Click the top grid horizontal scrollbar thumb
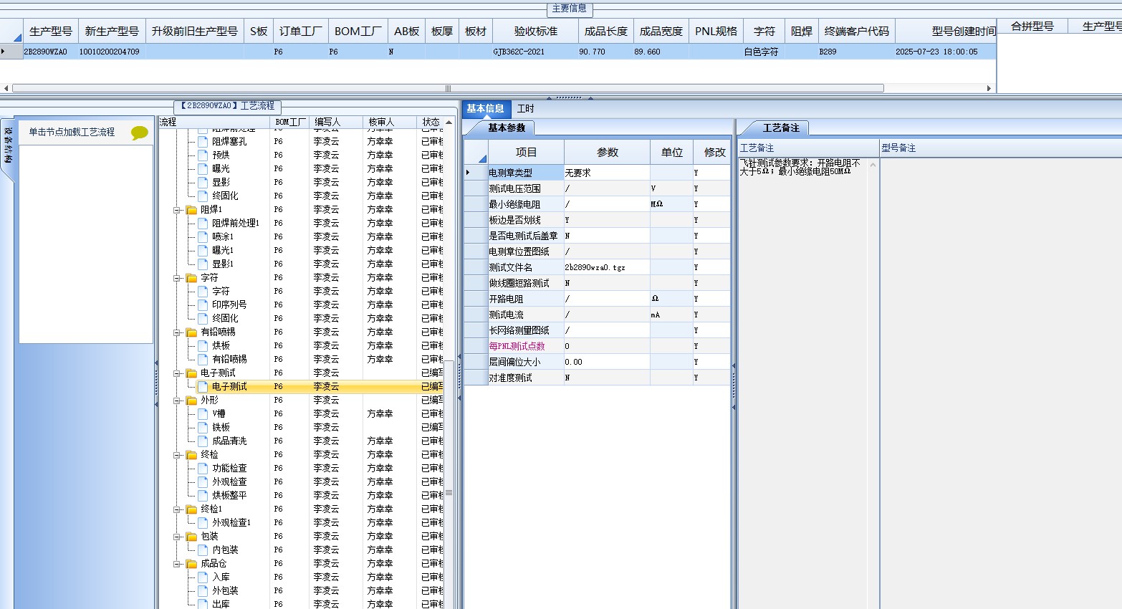This screenshot has height=609, width=1122. pos(448,89)
